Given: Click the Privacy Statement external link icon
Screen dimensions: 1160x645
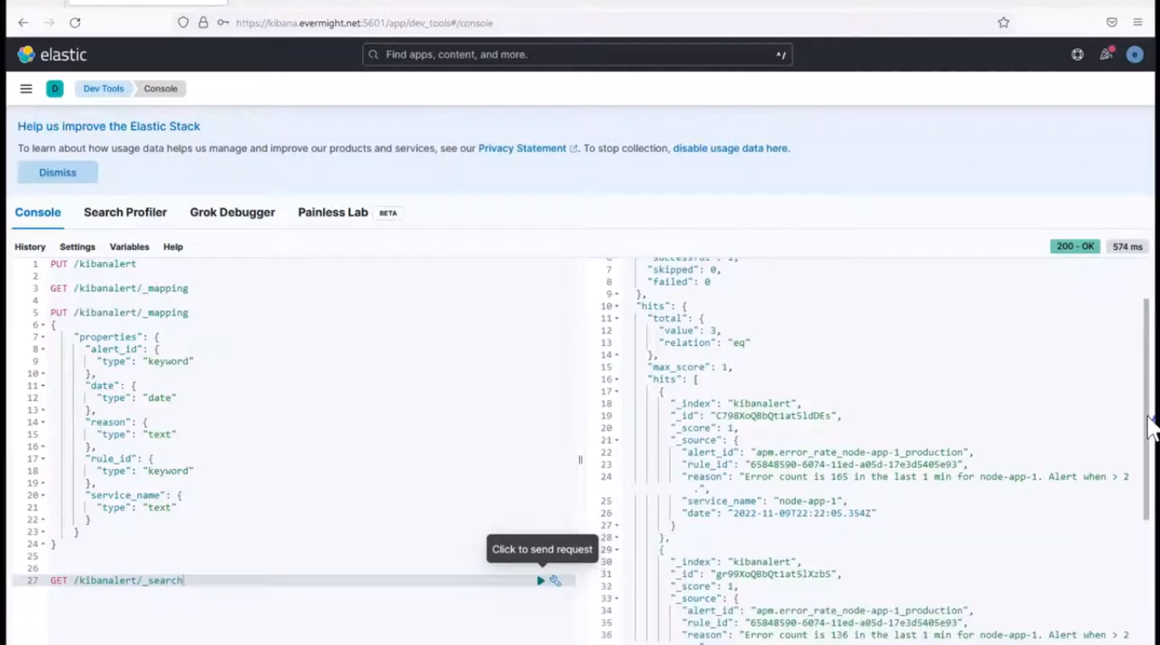Looking at the screenshot, I should [573, 149].
